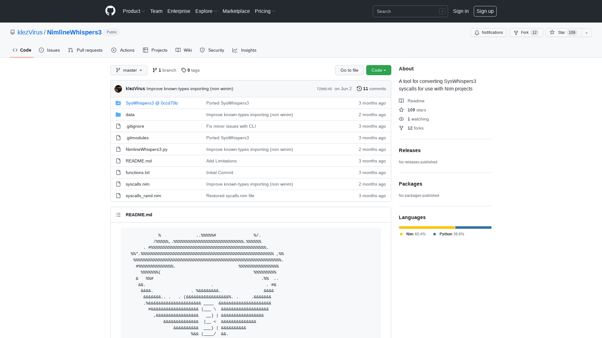Open the NimlineWhispers3.py file
Screen dimensions: 602x338
coord(146,149)
